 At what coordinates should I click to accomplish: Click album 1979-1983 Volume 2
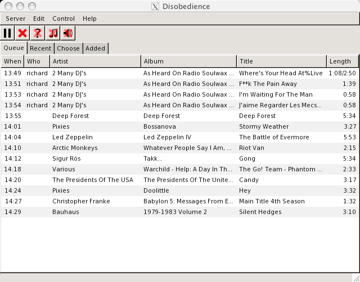pos(175,212)
